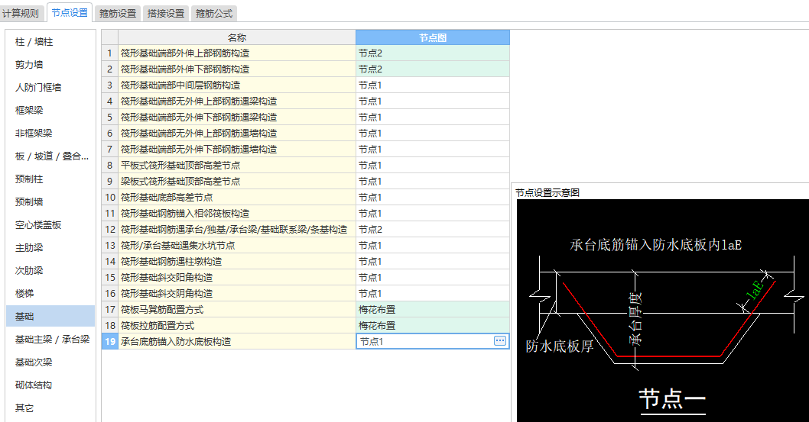Open the 箍筋设置 tab
This screenshot has width=809, height=422.
coord(118,14)
